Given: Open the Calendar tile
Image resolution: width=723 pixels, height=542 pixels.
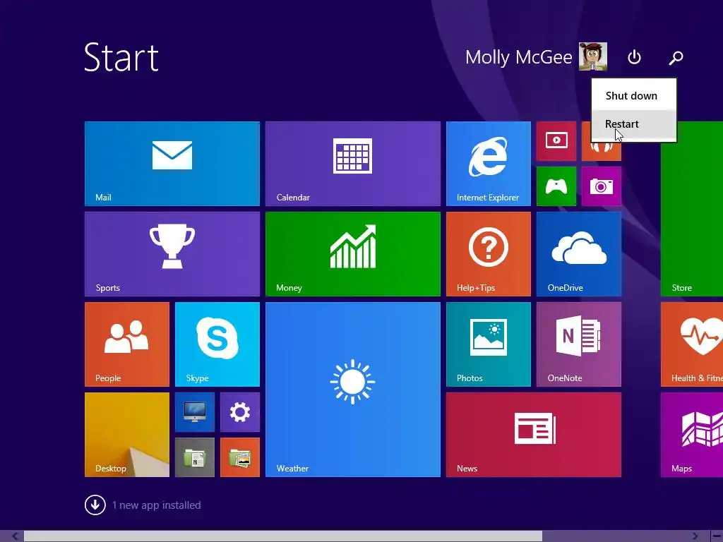Looking at the screenshot, I should click(x=353, y=164).
